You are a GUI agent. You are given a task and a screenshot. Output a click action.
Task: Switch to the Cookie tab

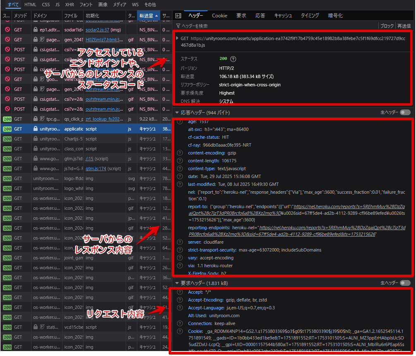220,16
